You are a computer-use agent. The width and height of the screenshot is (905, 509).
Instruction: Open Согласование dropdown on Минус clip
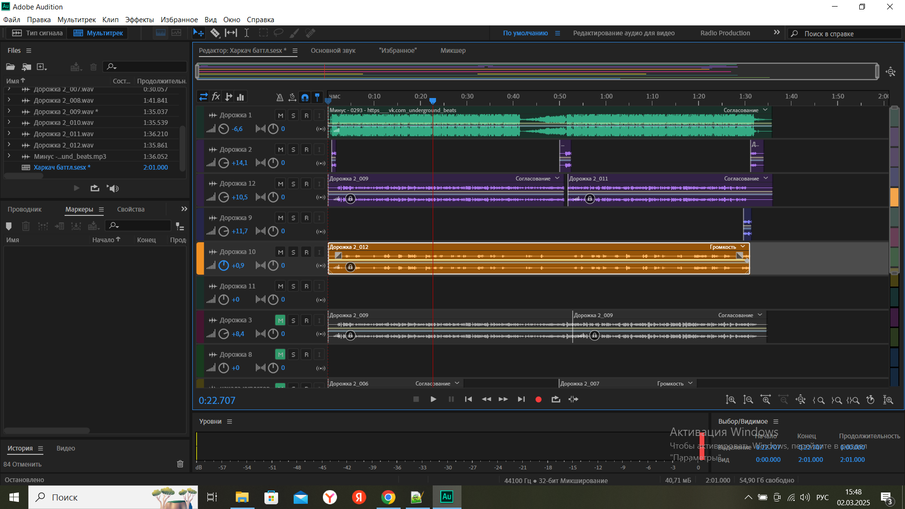tap(765, 110)
